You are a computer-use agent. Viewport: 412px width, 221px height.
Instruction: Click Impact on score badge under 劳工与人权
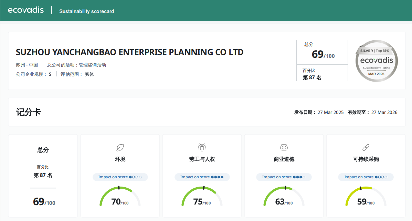[202, 177]
